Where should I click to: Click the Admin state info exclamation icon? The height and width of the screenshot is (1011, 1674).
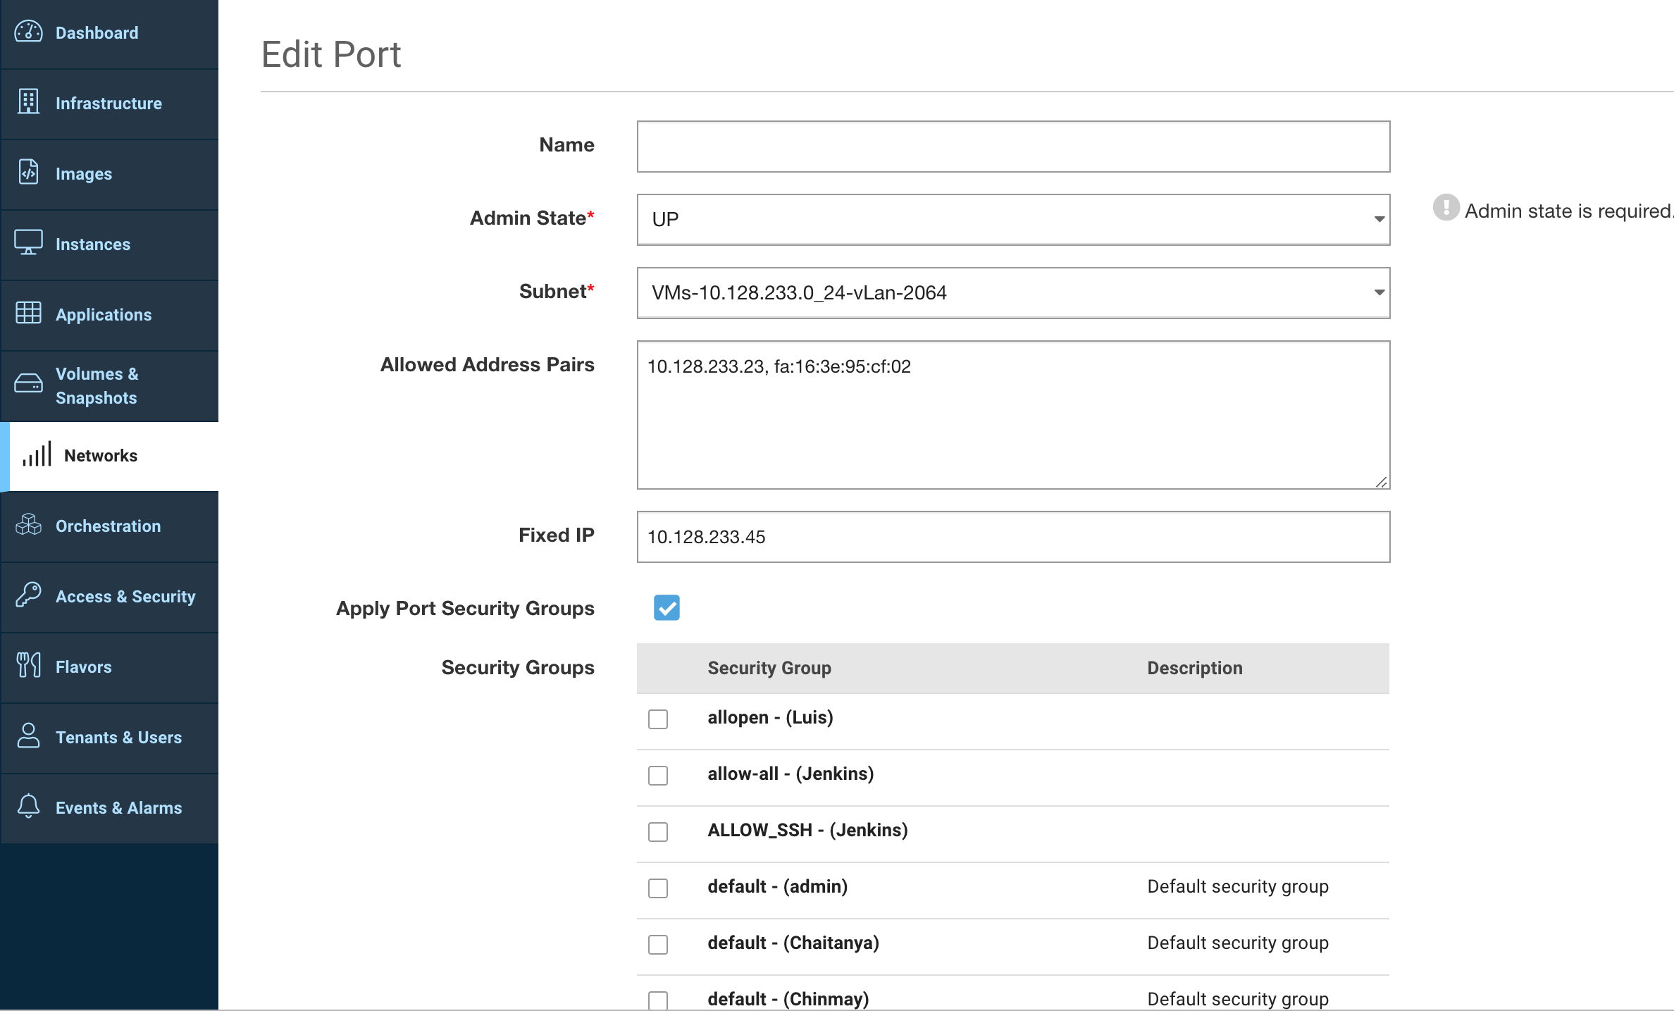point(1446,208)
